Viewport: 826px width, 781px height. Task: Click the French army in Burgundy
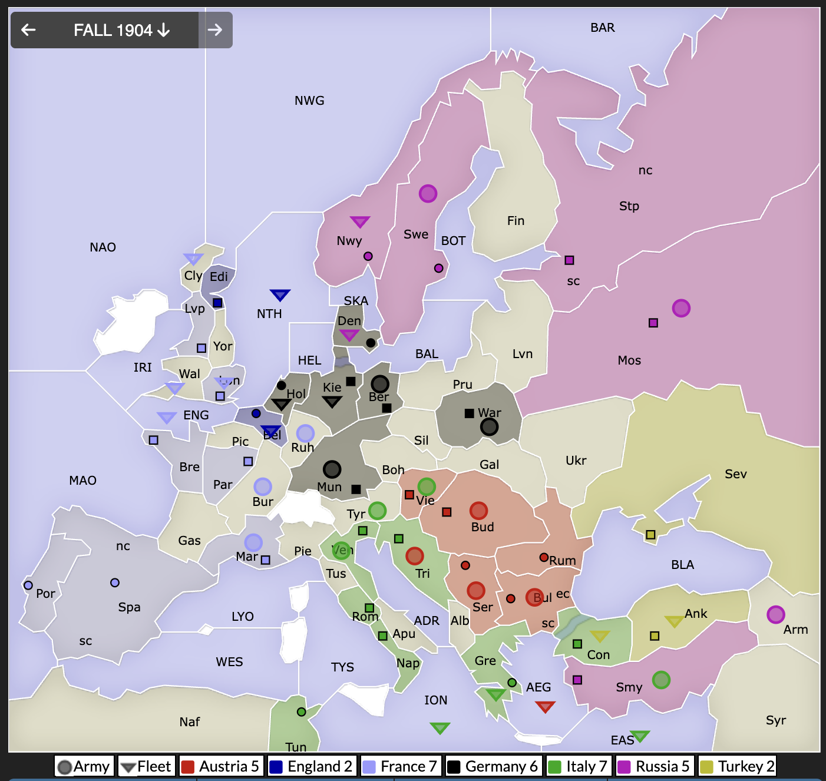pos(263,487)
